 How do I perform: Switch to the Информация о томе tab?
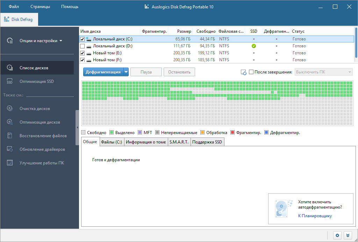146,142
